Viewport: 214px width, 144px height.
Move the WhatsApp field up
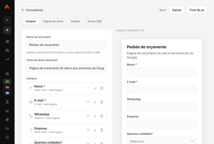(88, 116)
